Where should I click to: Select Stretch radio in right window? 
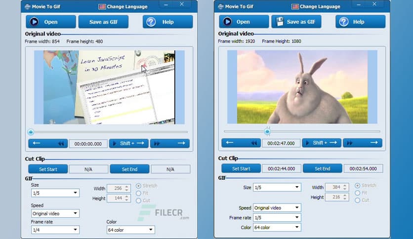[x=358, y=185]
